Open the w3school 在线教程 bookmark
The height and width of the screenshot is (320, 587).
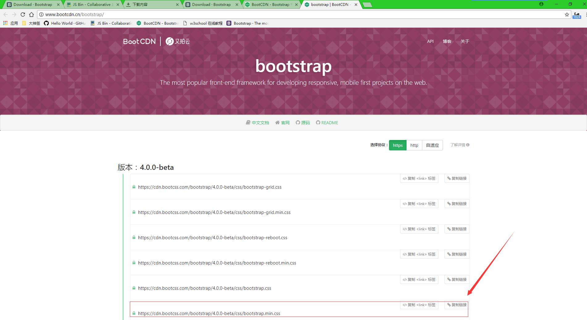click(x=203, y=23)
